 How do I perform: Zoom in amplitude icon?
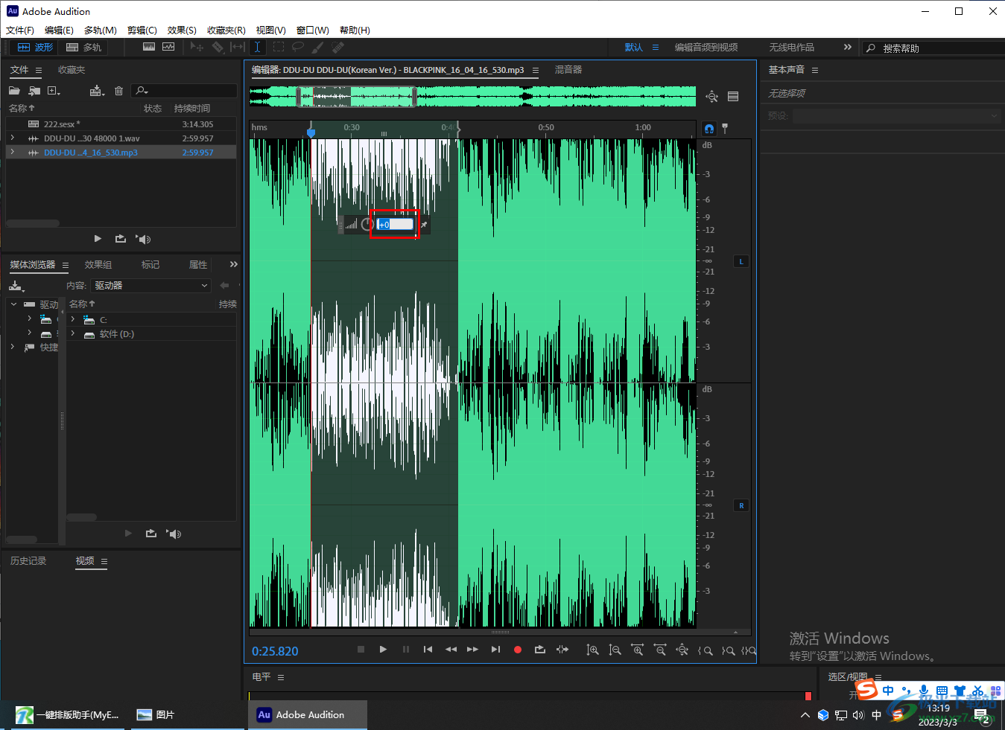pos(592,650)
